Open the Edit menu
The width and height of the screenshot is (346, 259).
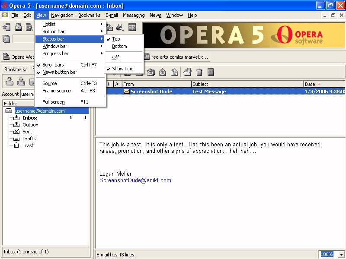pyautogui.click(x=27, y=15)
